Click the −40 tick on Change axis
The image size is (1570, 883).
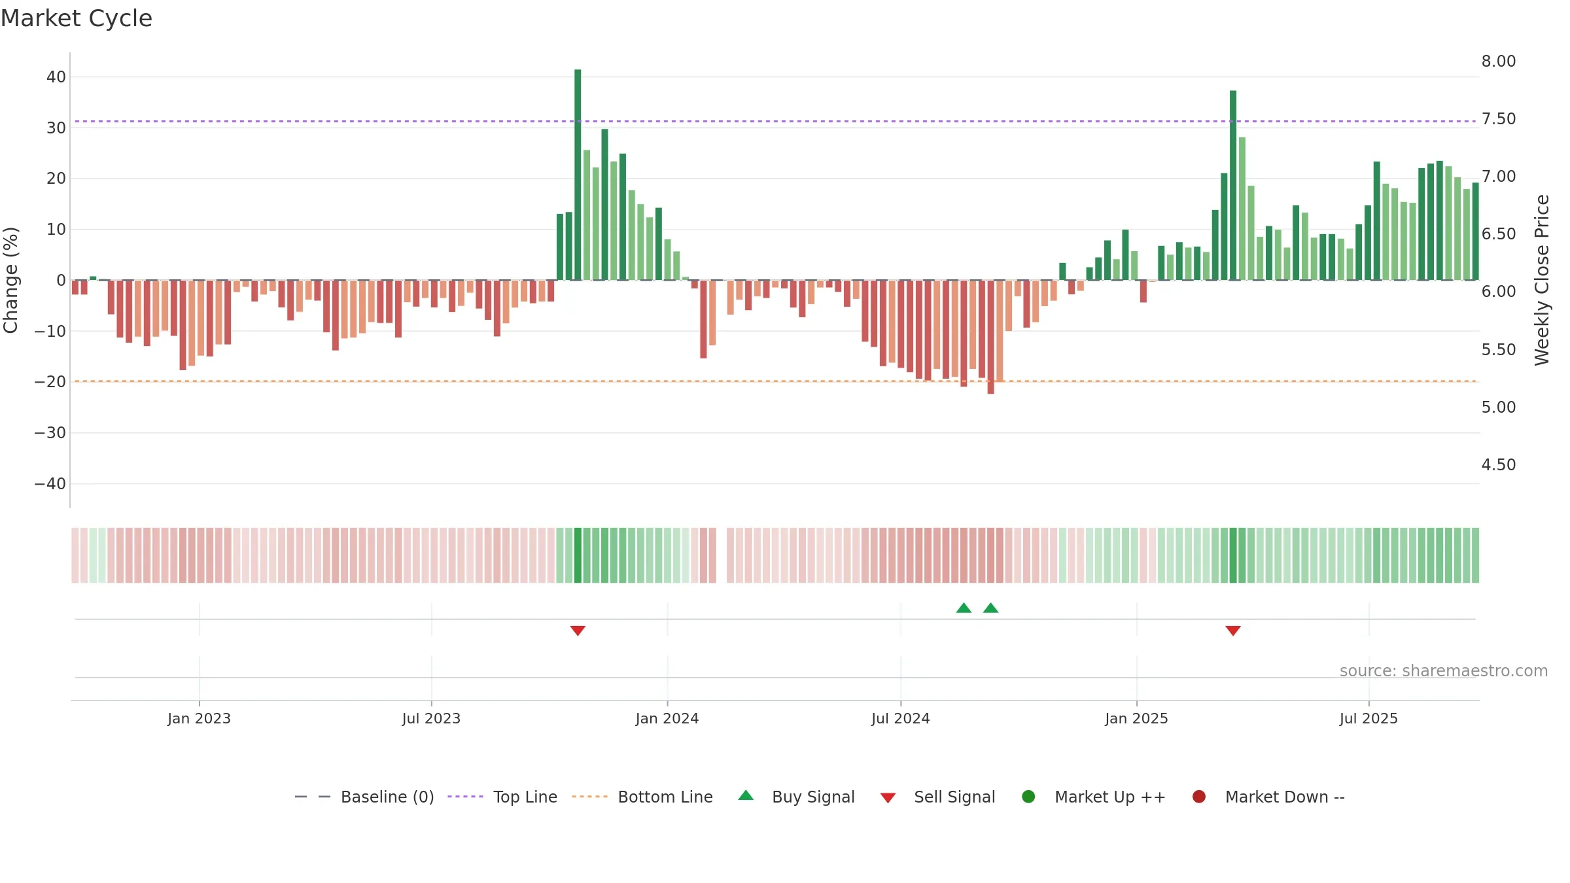coord(50,484)
